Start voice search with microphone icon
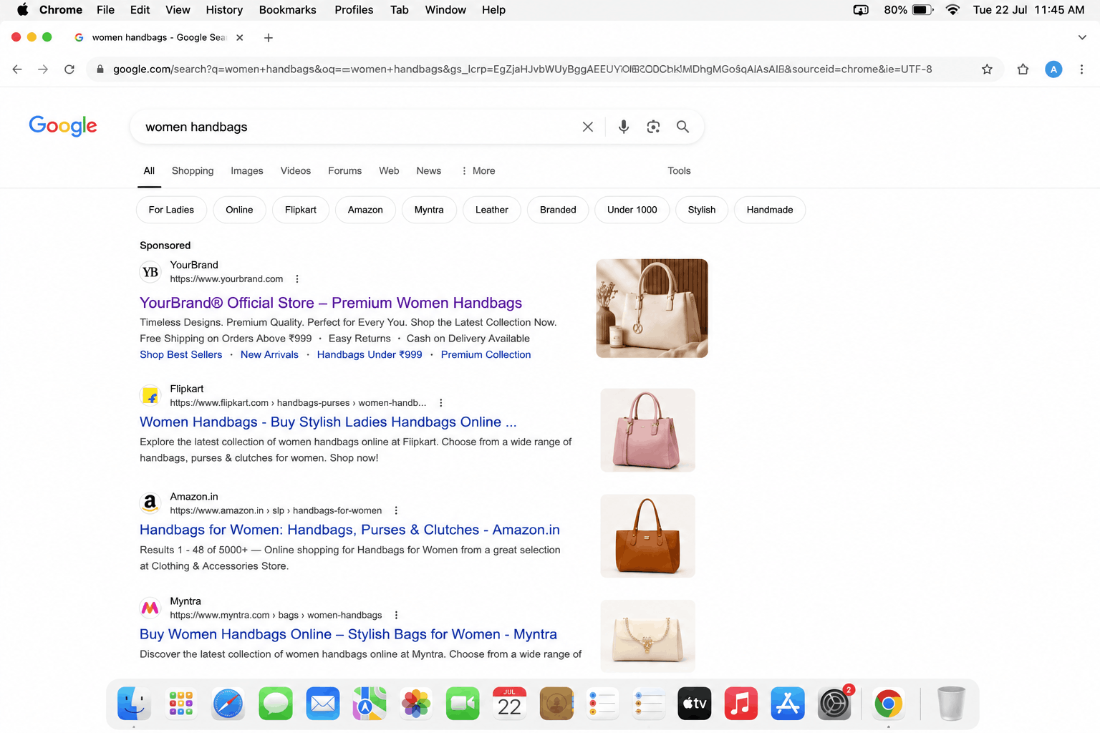The image size is (1100, 733). pos(624,127)
